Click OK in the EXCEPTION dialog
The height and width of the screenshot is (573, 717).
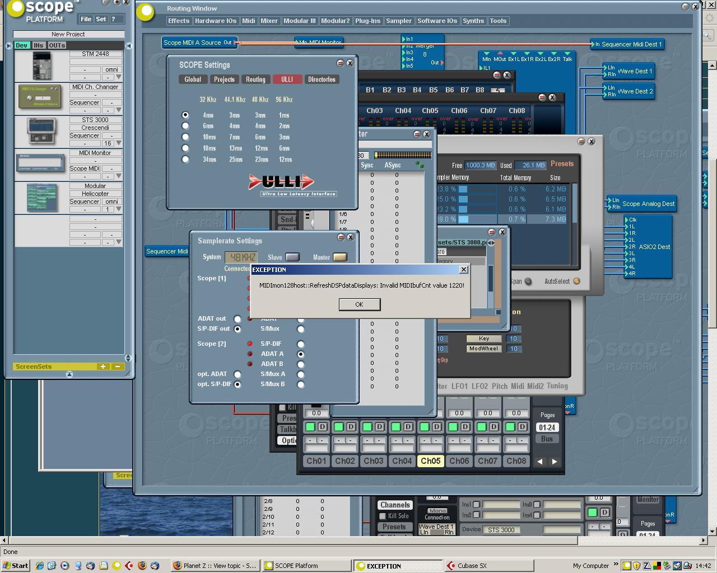(360, 304)
